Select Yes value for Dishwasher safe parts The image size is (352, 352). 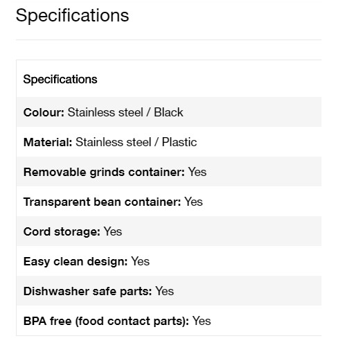click(x=164, y=291)
